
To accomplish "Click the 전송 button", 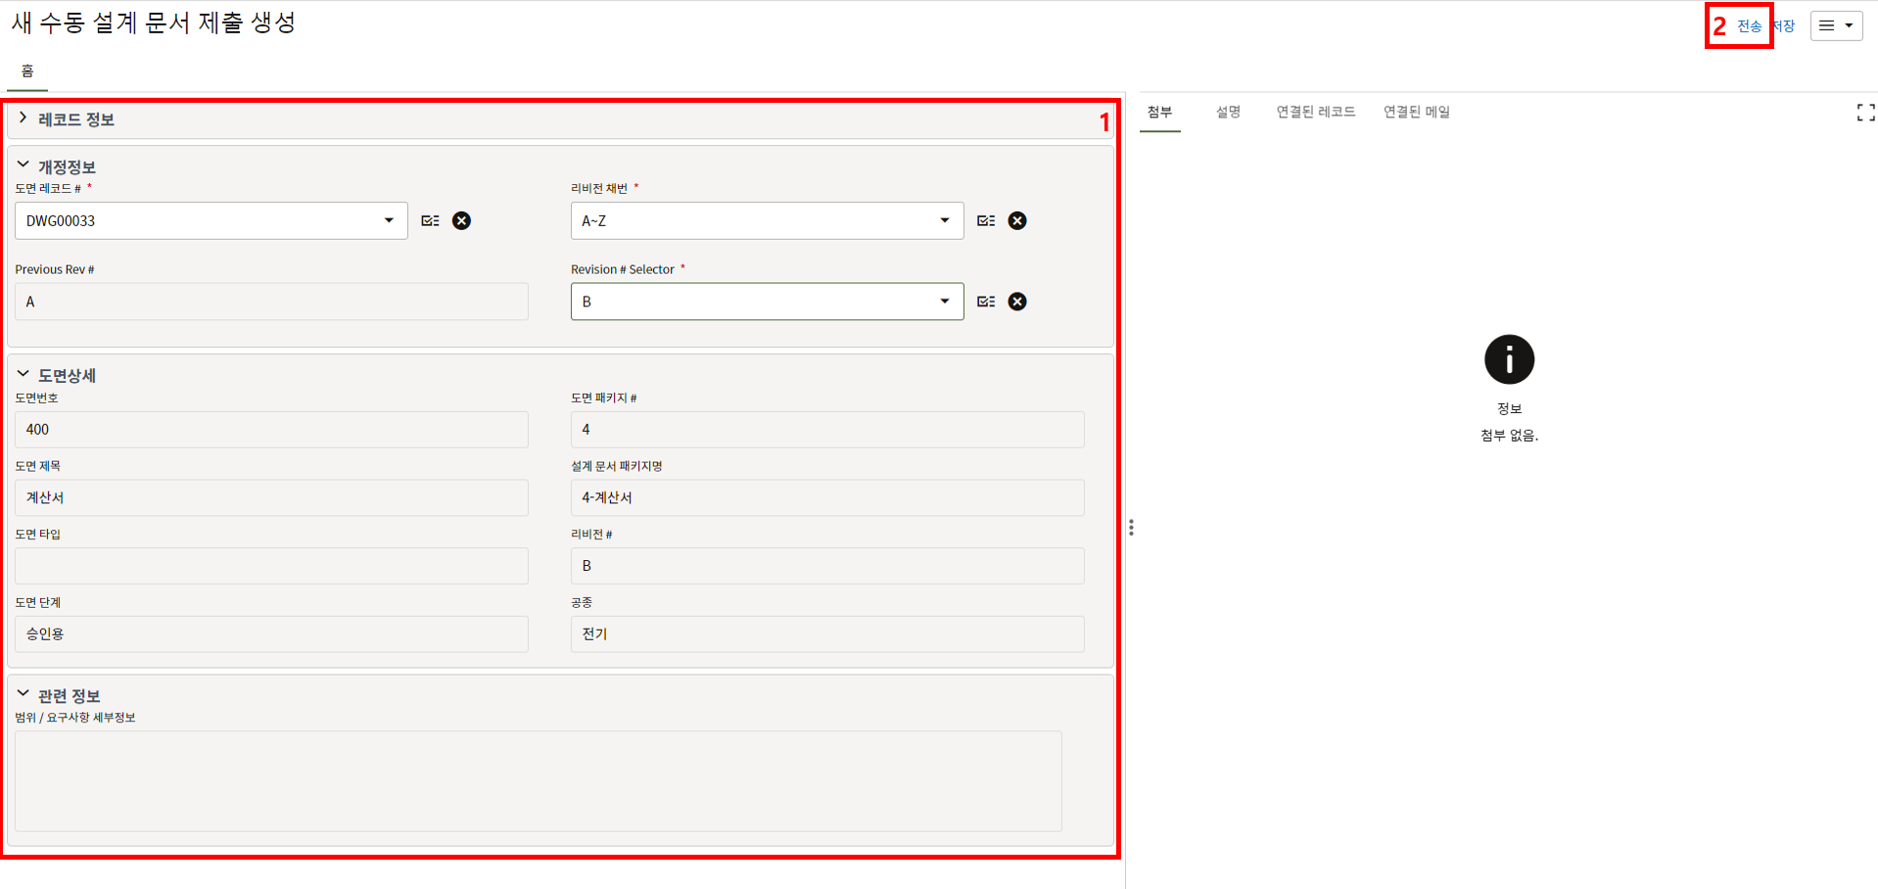I will (x=1749, y=26).
